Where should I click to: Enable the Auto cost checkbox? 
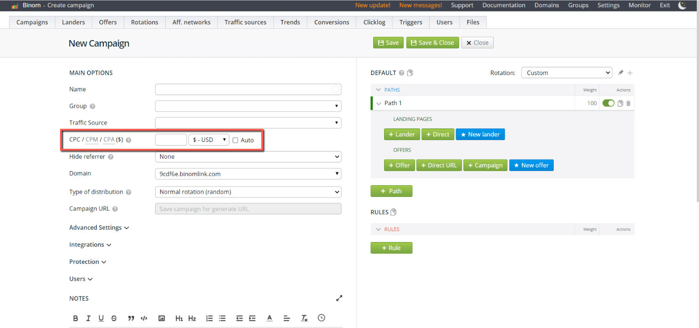[235, 140]
